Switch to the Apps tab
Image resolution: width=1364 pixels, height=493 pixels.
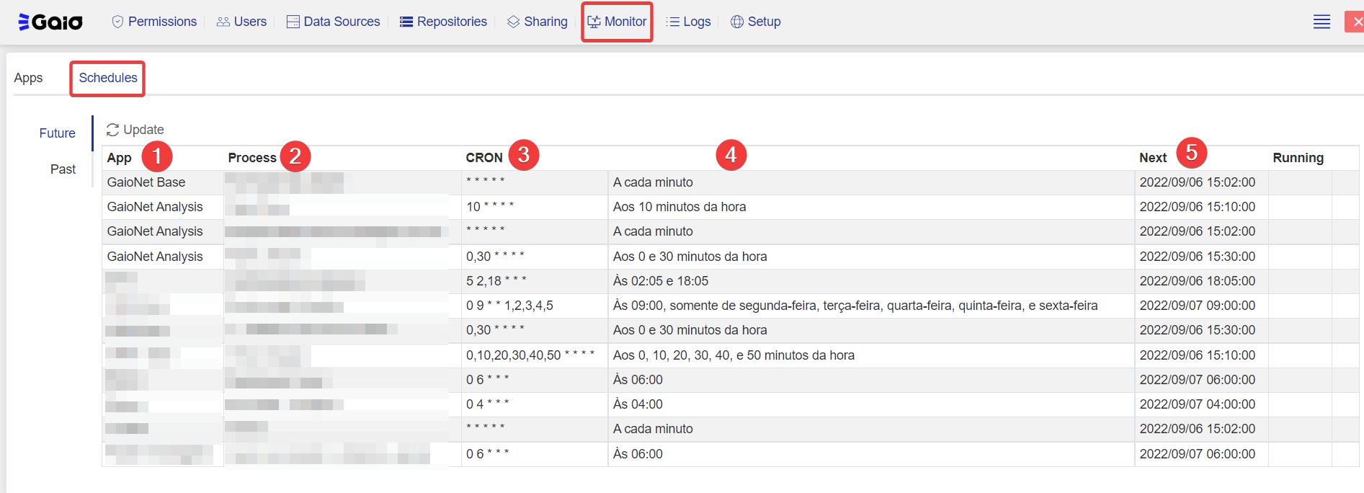click(28, 78)
